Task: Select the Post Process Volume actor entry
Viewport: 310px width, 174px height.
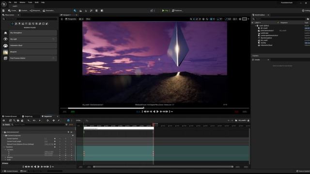Action: [x=33, y=58]
